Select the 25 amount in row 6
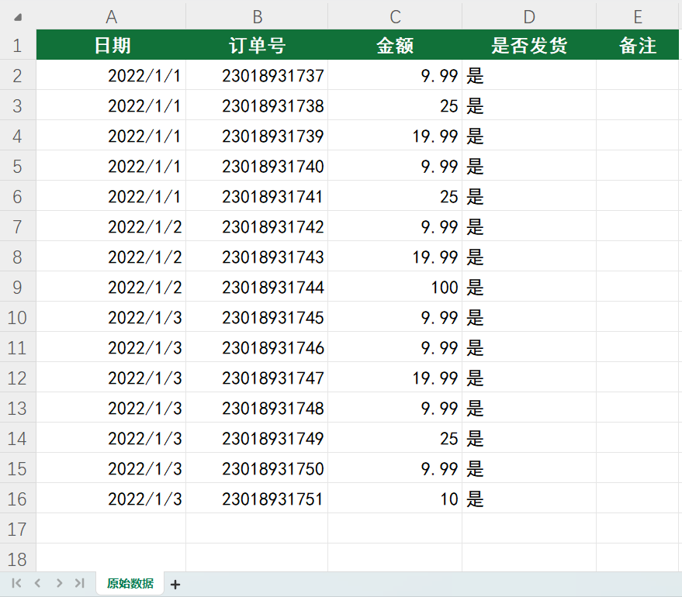682x597 pixels. pos(395,196)
